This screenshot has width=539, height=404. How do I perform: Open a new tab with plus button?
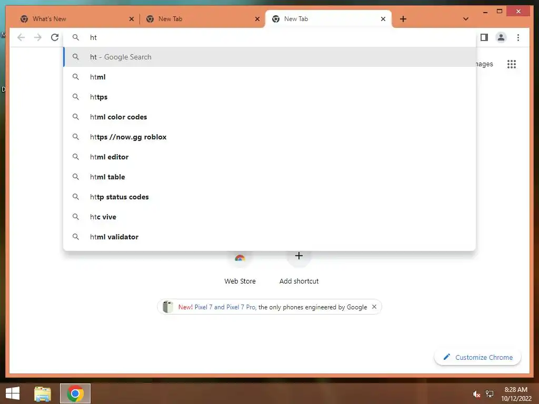pyautogui.click(x=403, y=19)
